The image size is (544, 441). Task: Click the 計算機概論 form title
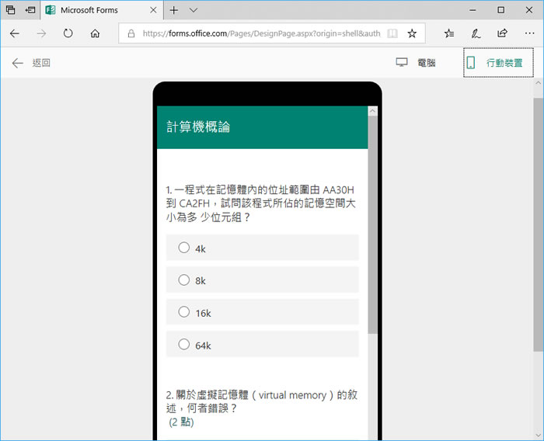pyautogui.click(x=198, y=127)
